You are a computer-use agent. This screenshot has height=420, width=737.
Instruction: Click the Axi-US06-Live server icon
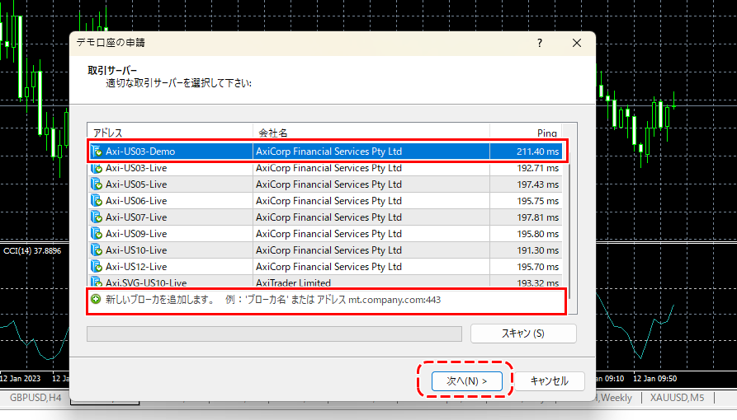point(97,201)
